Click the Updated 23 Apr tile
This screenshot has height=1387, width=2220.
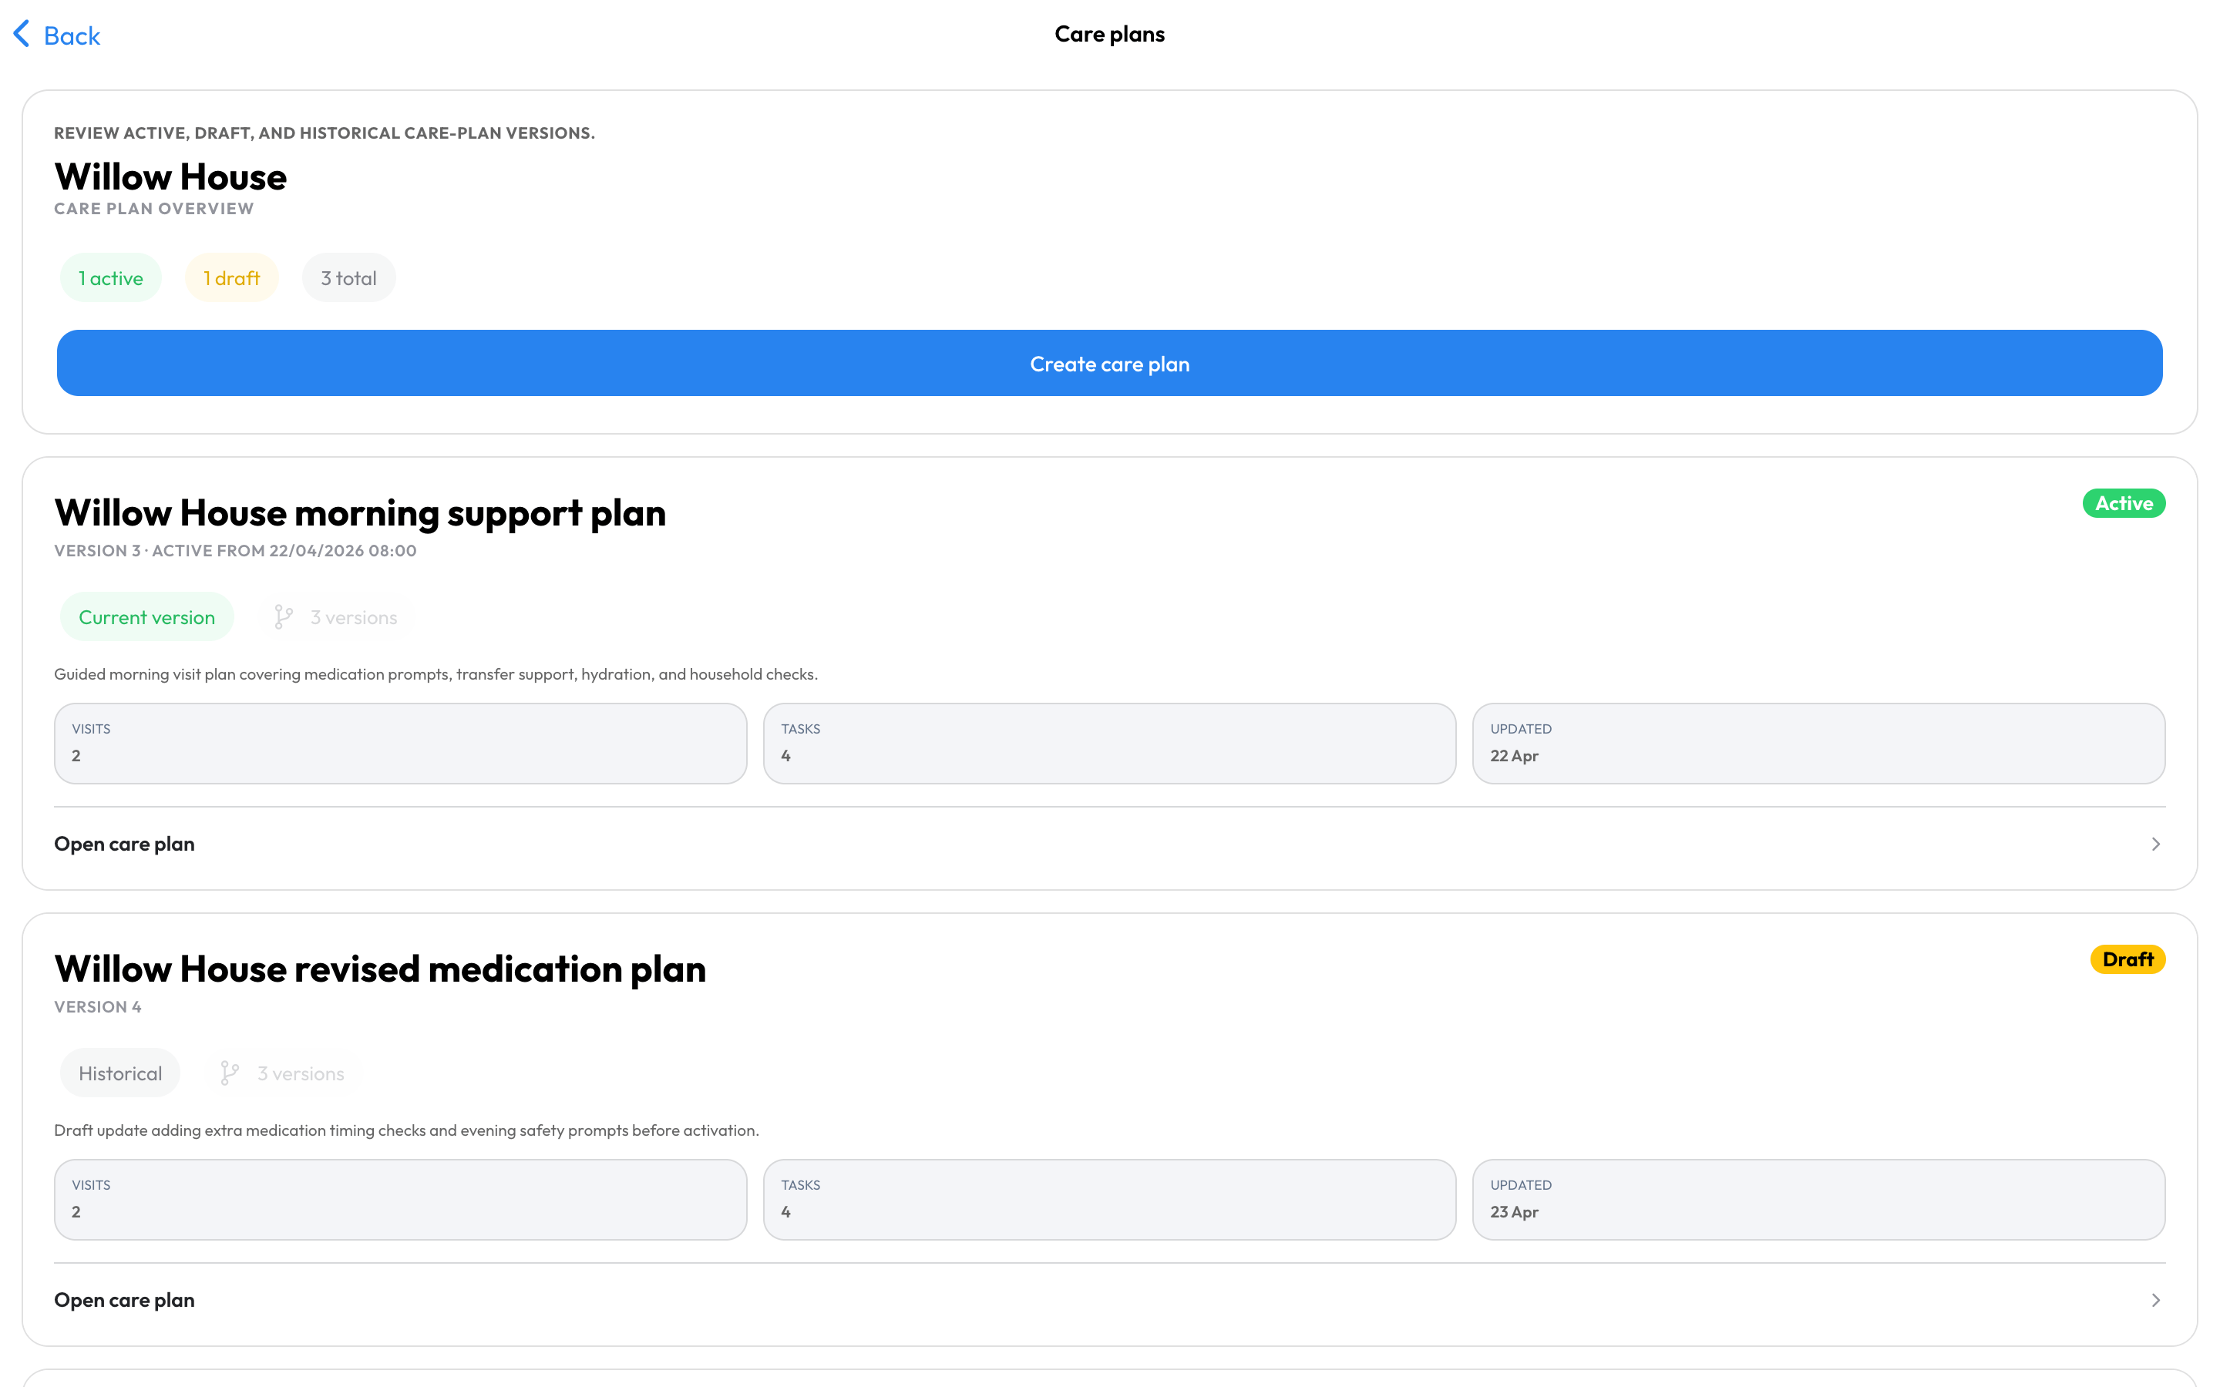[1818, 1199]
